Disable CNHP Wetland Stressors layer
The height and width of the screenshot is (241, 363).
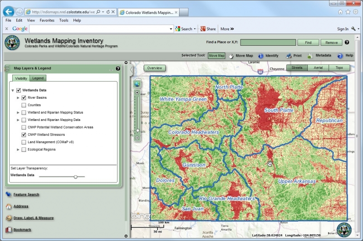click(24, 135)
